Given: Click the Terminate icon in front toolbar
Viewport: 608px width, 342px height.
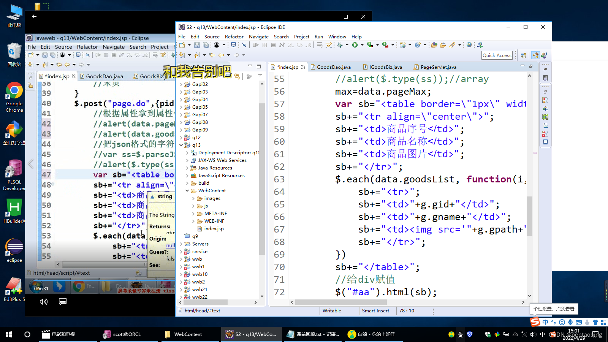Looking at the screenshot, I should click(x=273, y=45).
